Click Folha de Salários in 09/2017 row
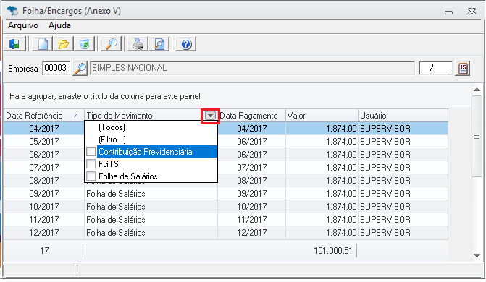486x282 pixels. pyautogui.click(x=116, y=194)
